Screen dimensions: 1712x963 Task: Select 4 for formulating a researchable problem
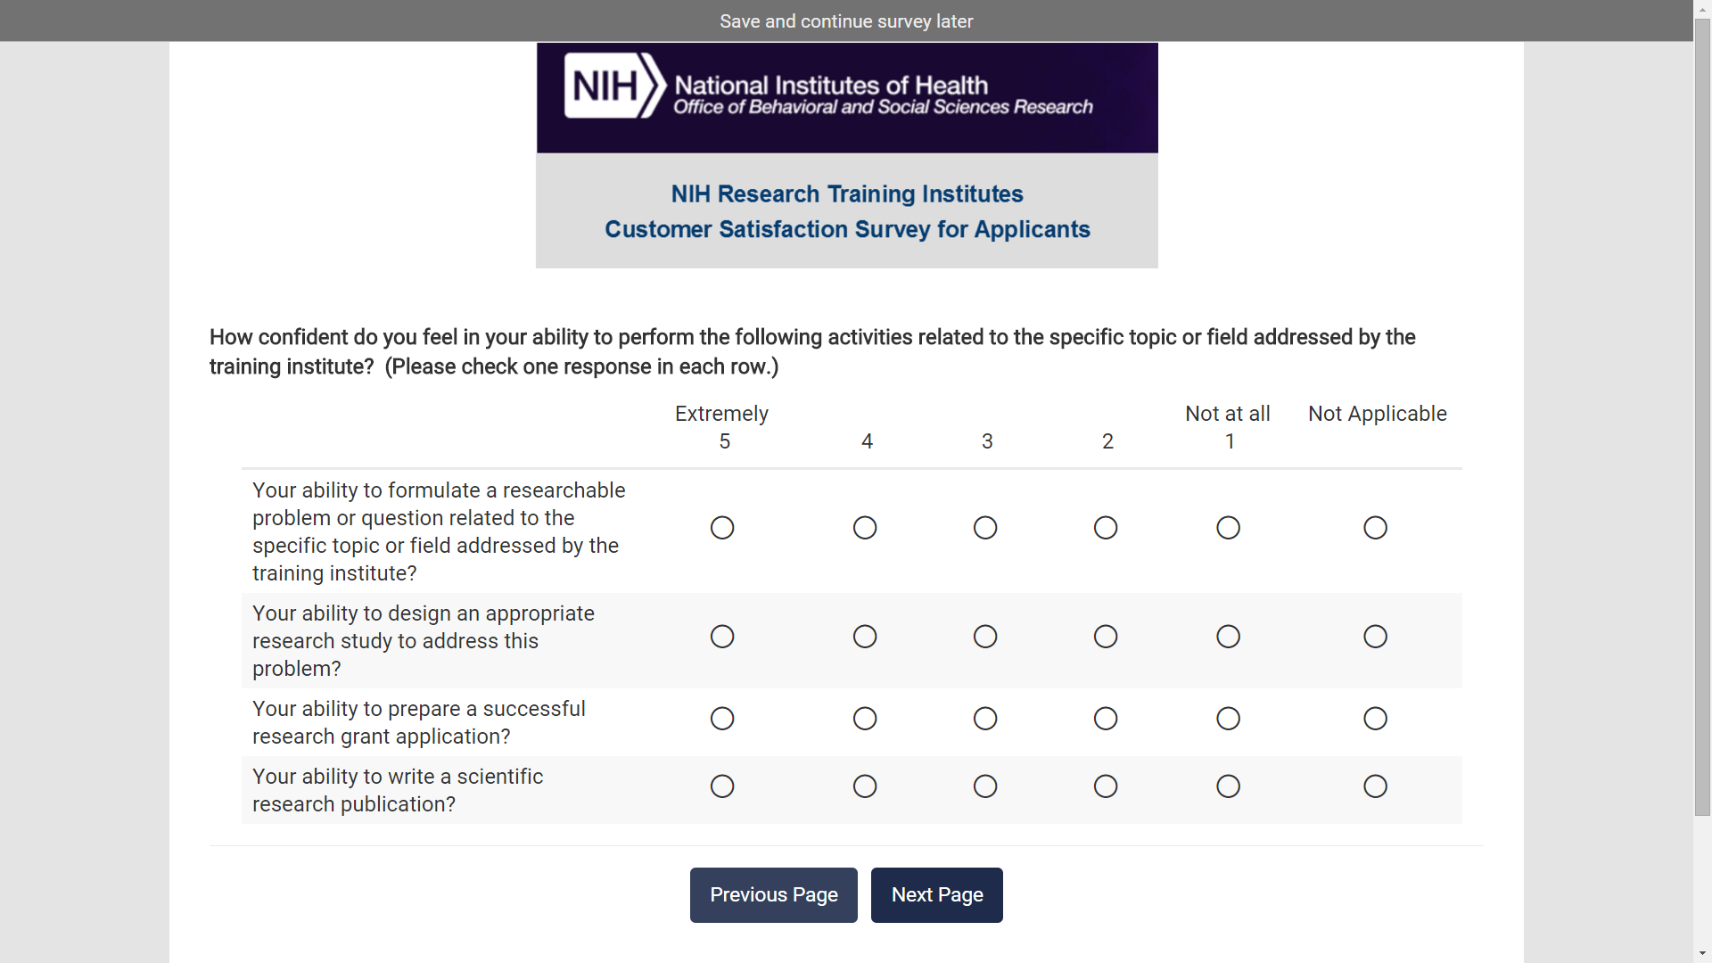865,528
